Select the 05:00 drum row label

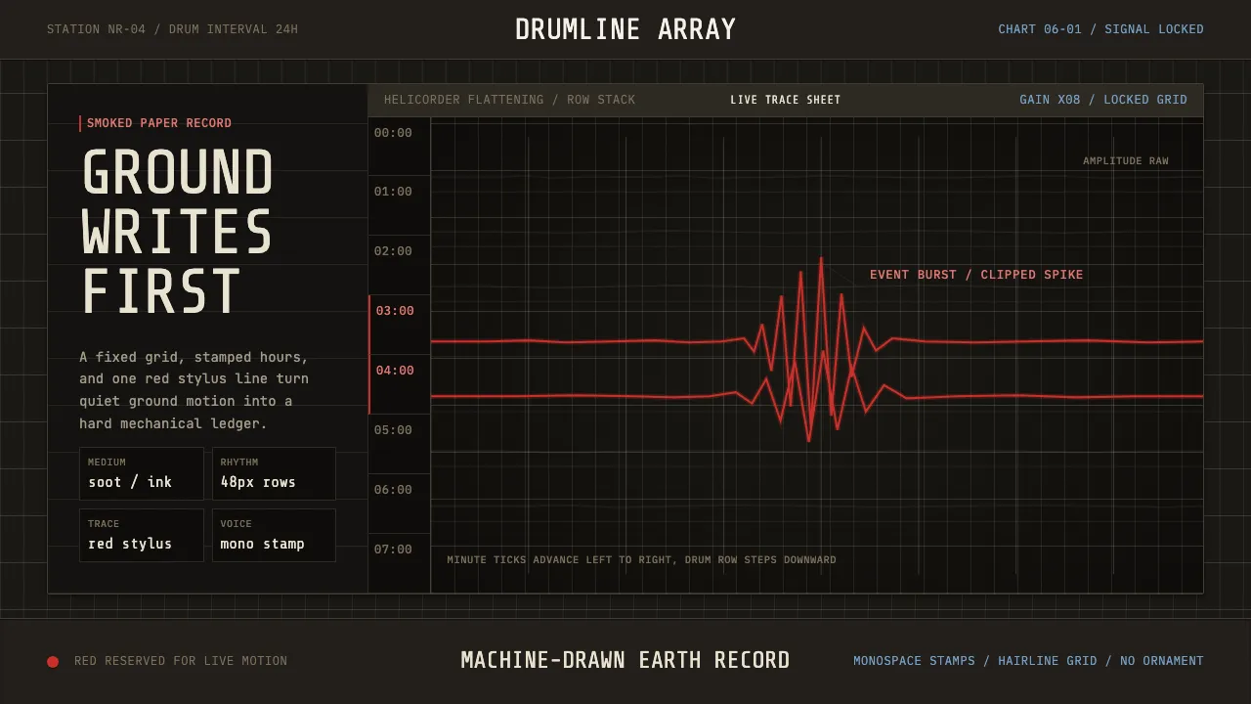tap(393, 430)
